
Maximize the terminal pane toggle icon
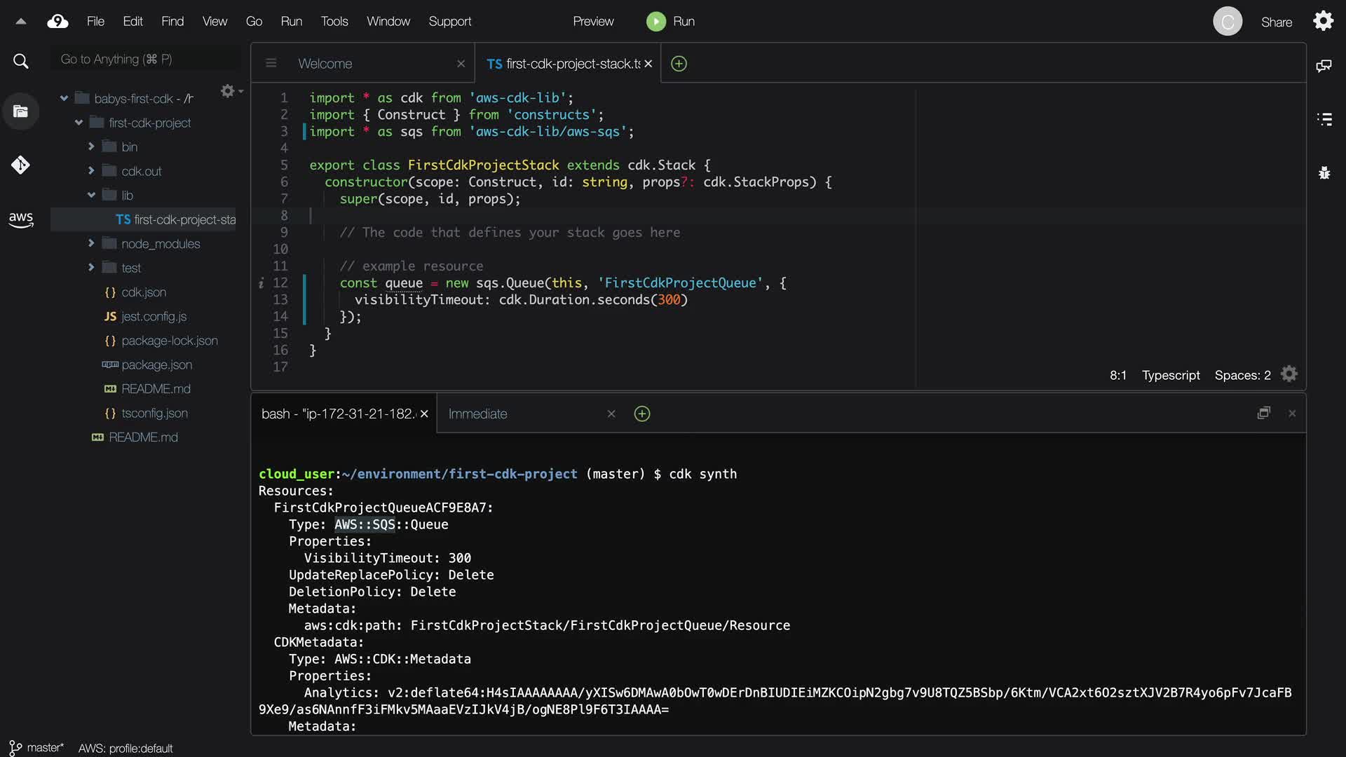(1263, 414)
